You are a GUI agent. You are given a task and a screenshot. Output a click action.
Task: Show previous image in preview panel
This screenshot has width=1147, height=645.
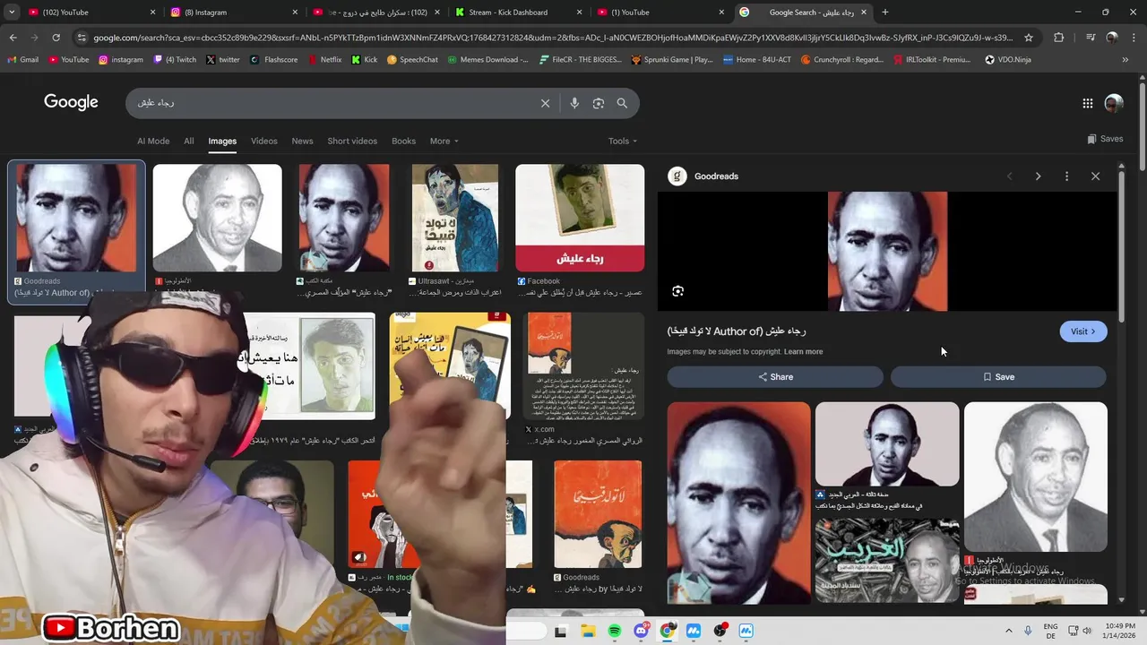[1010, 176]
